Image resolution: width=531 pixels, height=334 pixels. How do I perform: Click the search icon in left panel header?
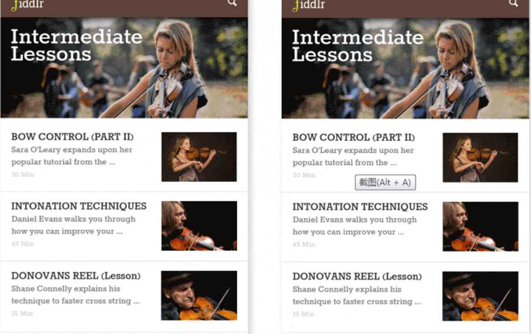click(232, 3)
